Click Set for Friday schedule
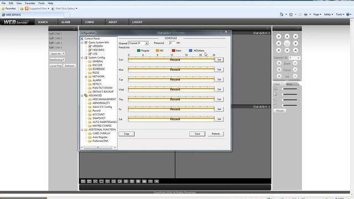Image resolution: width=354 pixels, height=199 pixels. click(219, 109)
